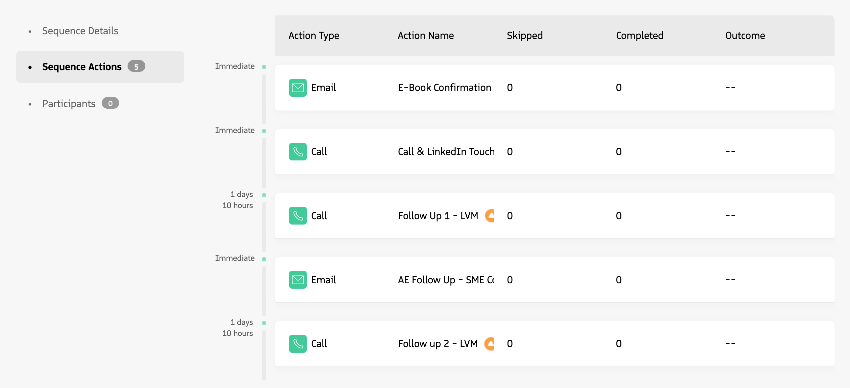
Task: Click the green dot beside the third Immediate label
Action: (265, 258)
